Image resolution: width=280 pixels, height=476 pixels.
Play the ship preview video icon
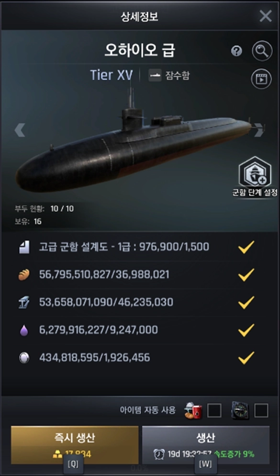click(x=261, y=79)
